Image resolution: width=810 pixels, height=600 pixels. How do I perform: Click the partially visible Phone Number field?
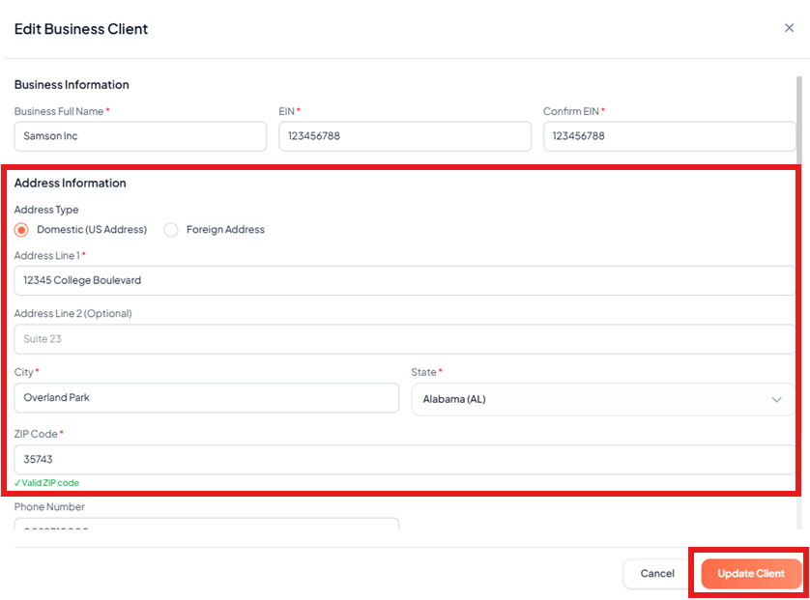(206, 525)
